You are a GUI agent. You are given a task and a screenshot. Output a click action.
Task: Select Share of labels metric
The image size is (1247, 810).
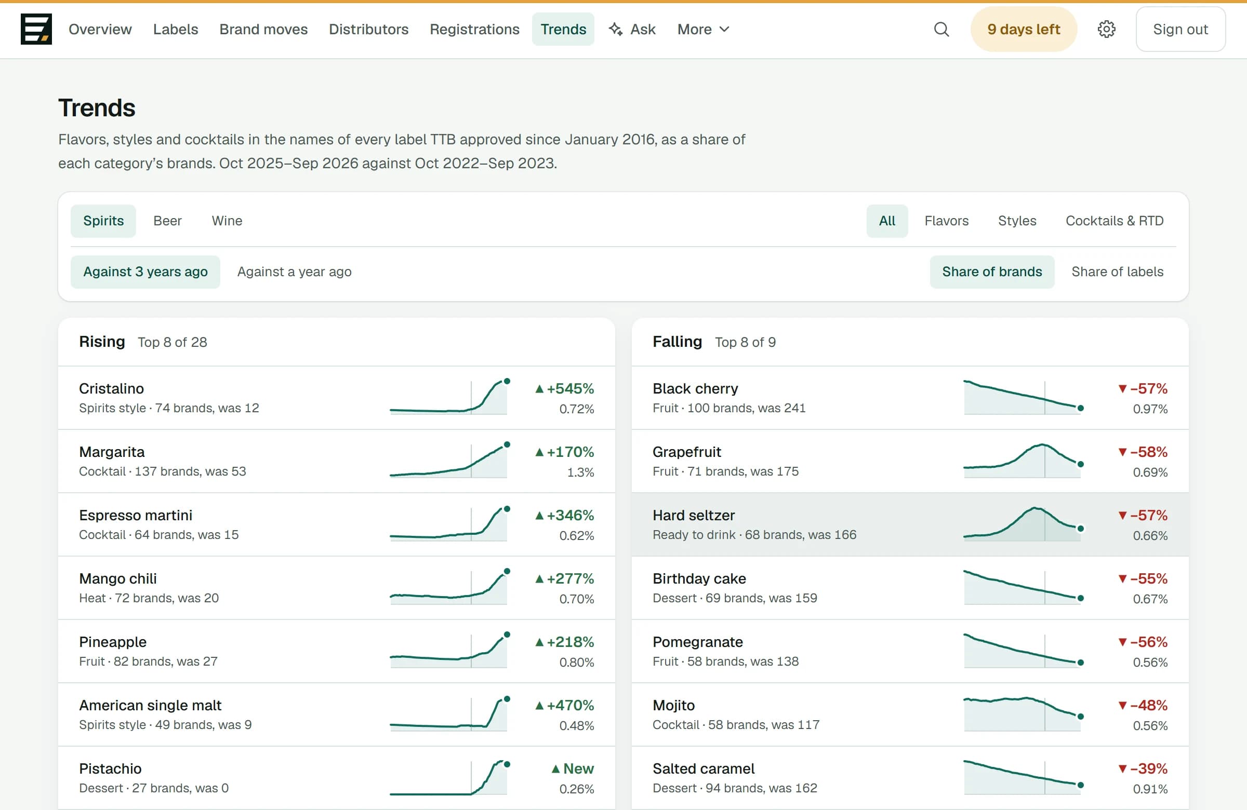click(1117, 272)
